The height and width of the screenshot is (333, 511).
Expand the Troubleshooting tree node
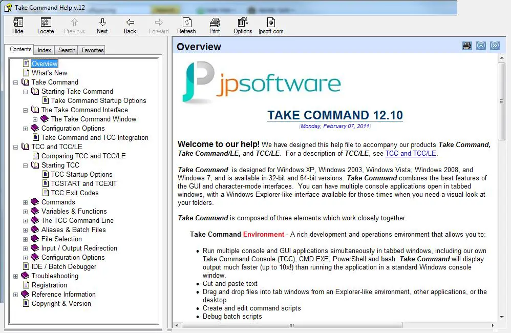15,276
